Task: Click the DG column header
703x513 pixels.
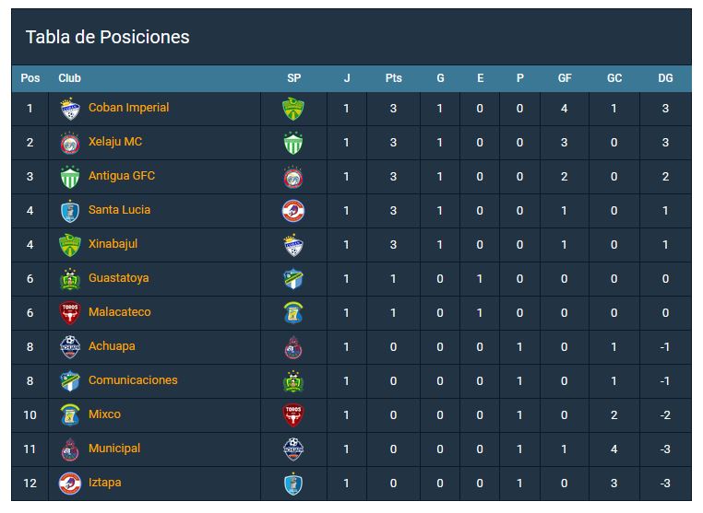Action: (x=665, y=78)
